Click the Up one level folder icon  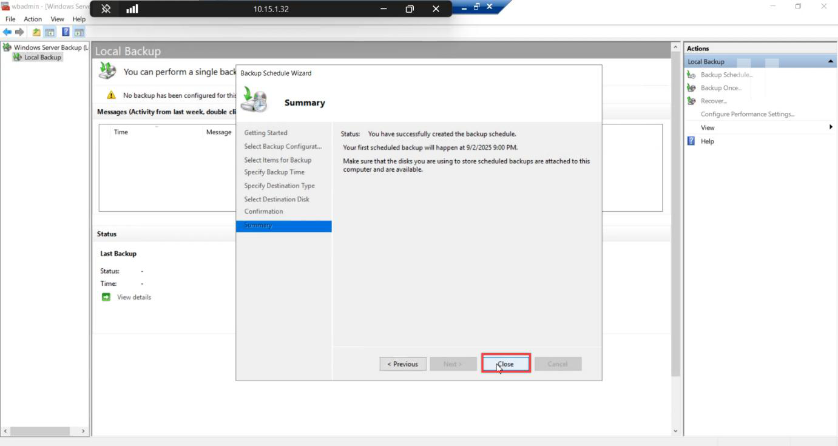point(36,32)
